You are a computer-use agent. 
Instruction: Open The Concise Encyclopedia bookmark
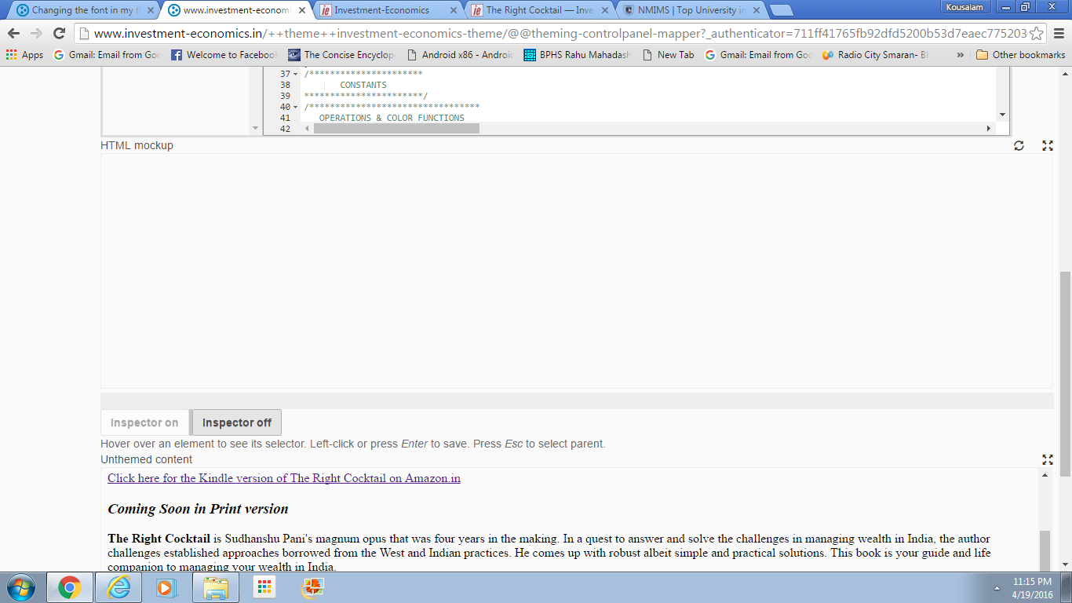coord(341,55)
